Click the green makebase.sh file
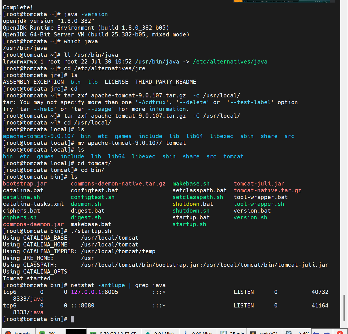Screen dimensions: 348x334 pyautogui.click(x=191, y=184)
